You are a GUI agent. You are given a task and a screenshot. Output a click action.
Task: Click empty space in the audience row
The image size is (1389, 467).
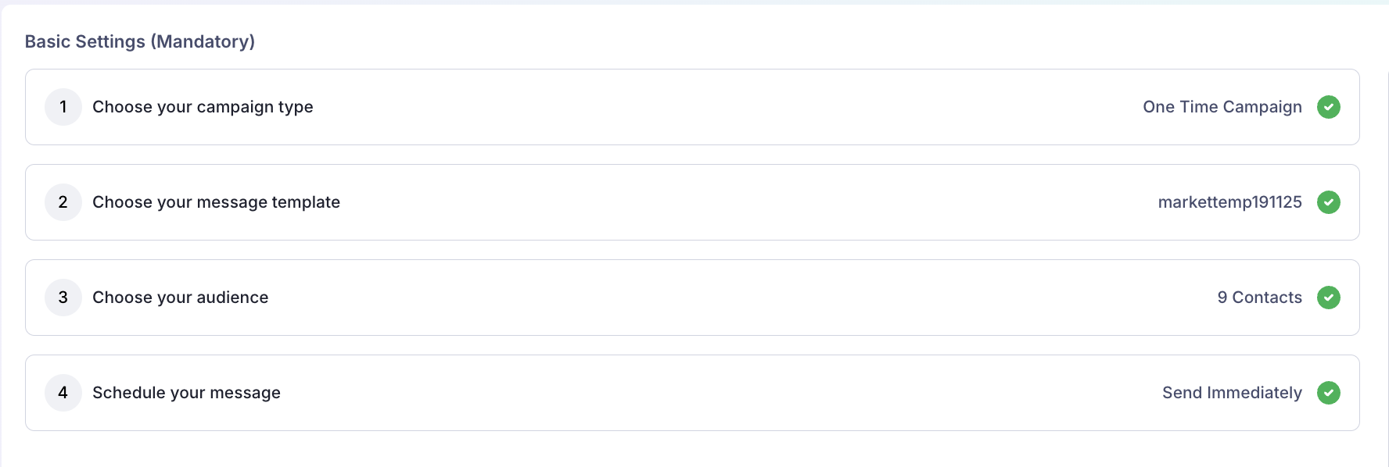[x=704, y=298]
